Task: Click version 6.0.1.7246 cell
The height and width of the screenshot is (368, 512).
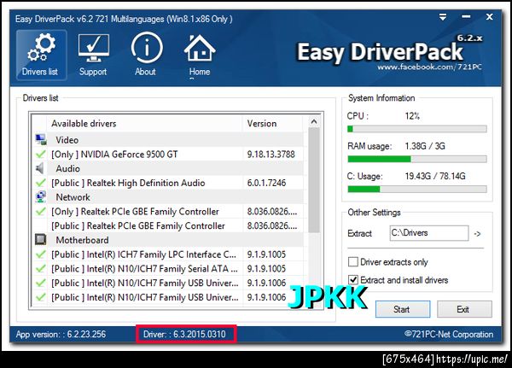Action: [x=266, y=183]
